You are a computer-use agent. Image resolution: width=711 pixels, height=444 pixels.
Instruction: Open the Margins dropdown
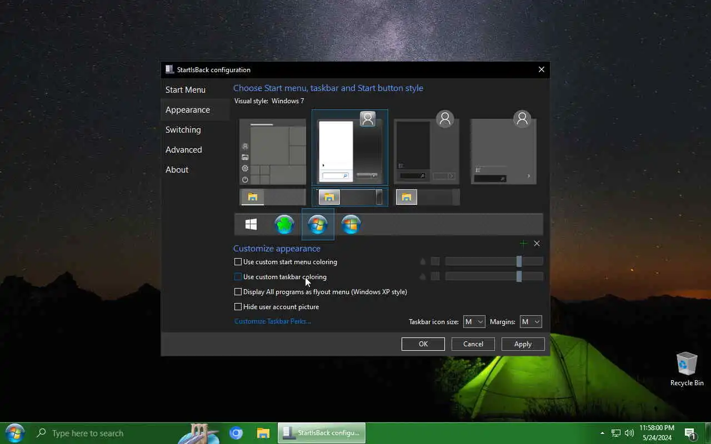(530, 321)
